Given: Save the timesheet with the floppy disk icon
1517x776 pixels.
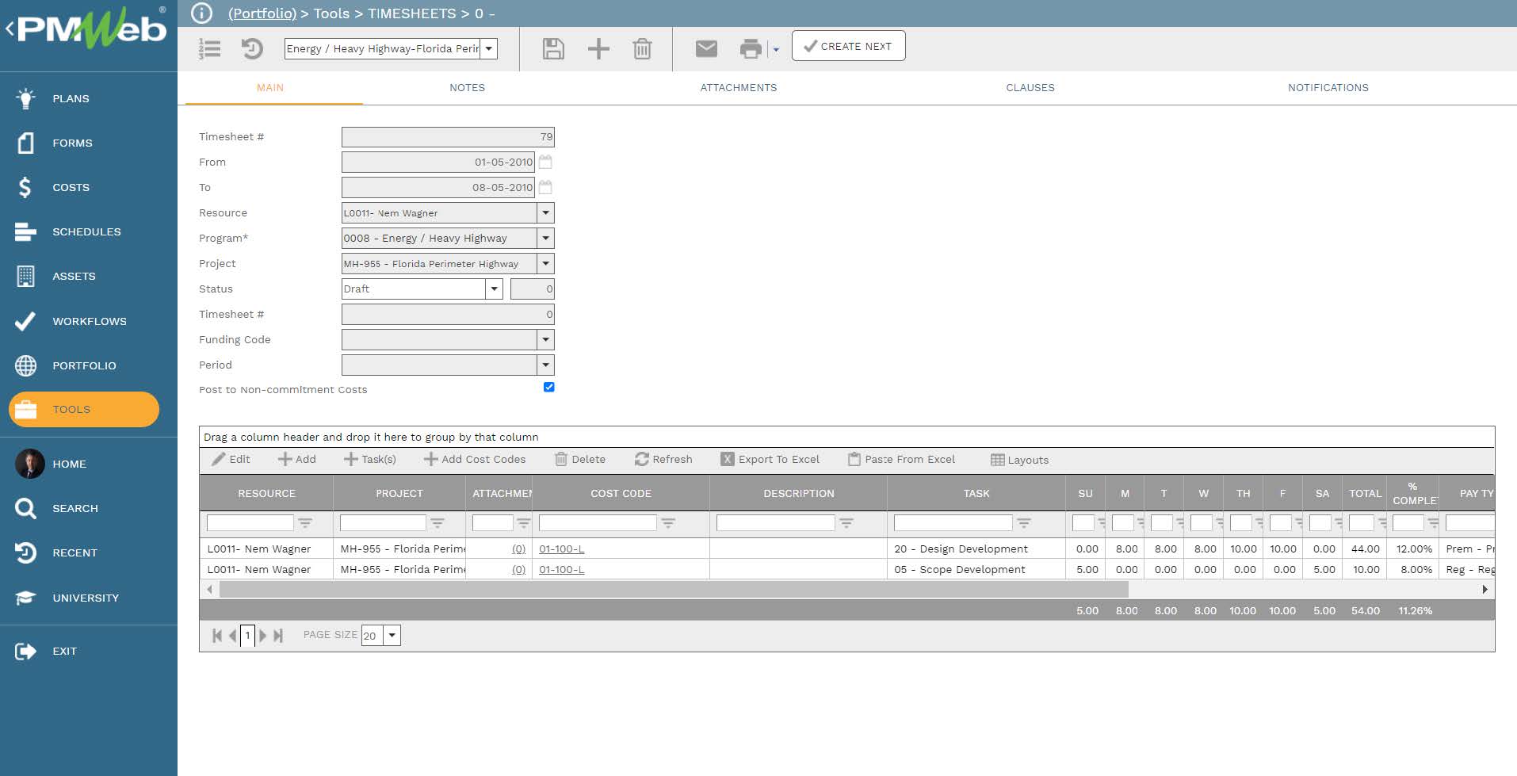Looking at the screenshot, I should pyautogui.click(x=553, y=49).
